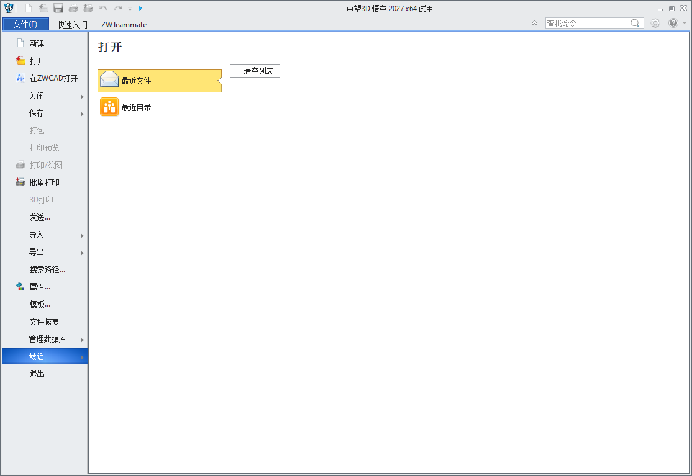Collapse the ribbon with the up chevron

coord(534,23)
